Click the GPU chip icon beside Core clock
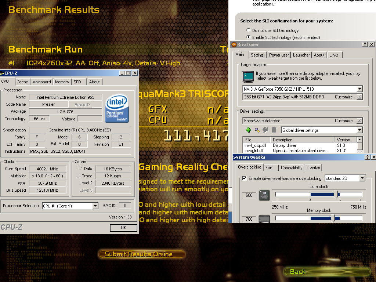 pyautogui.click(x=264, y=195)
